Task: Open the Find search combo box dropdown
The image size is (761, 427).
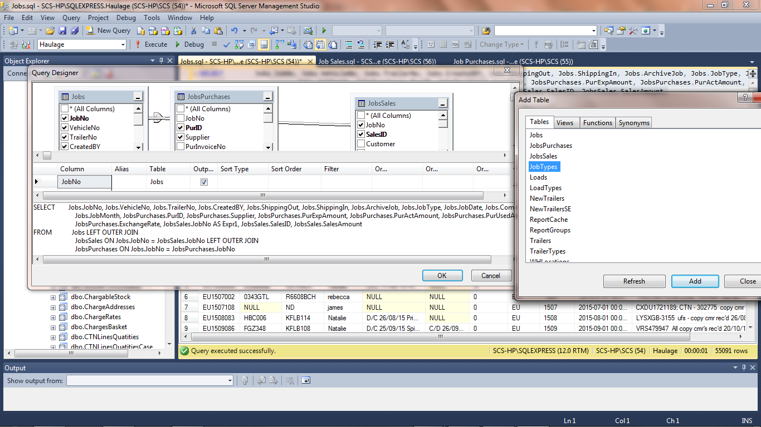Action: coord(593,31)
